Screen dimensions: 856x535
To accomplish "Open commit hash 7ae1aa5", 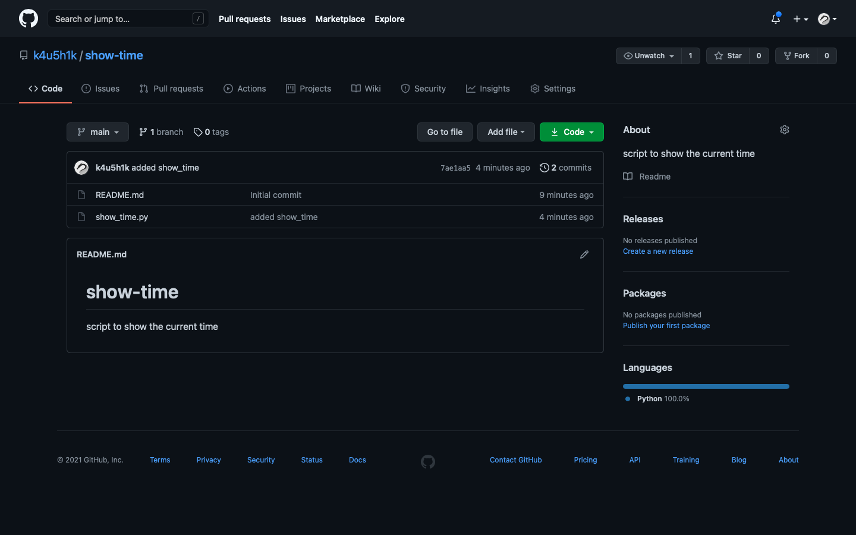I will tap(455, 168).
